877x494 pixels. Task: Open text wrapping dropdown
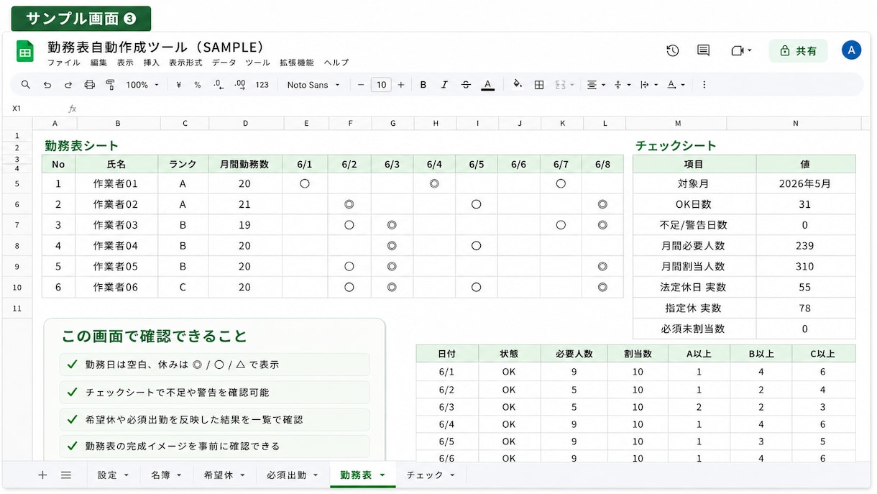648,85
